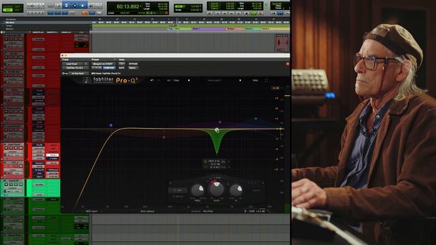Click the Fast Forward transport button
Image resolution: width=436 pixels, height=245 pixels.
click(232, 13)
